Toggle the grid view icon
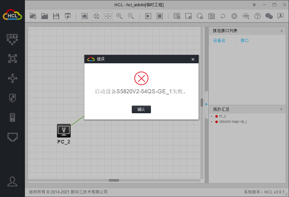This screenshot has width=289, height=197. pos(108,16)
